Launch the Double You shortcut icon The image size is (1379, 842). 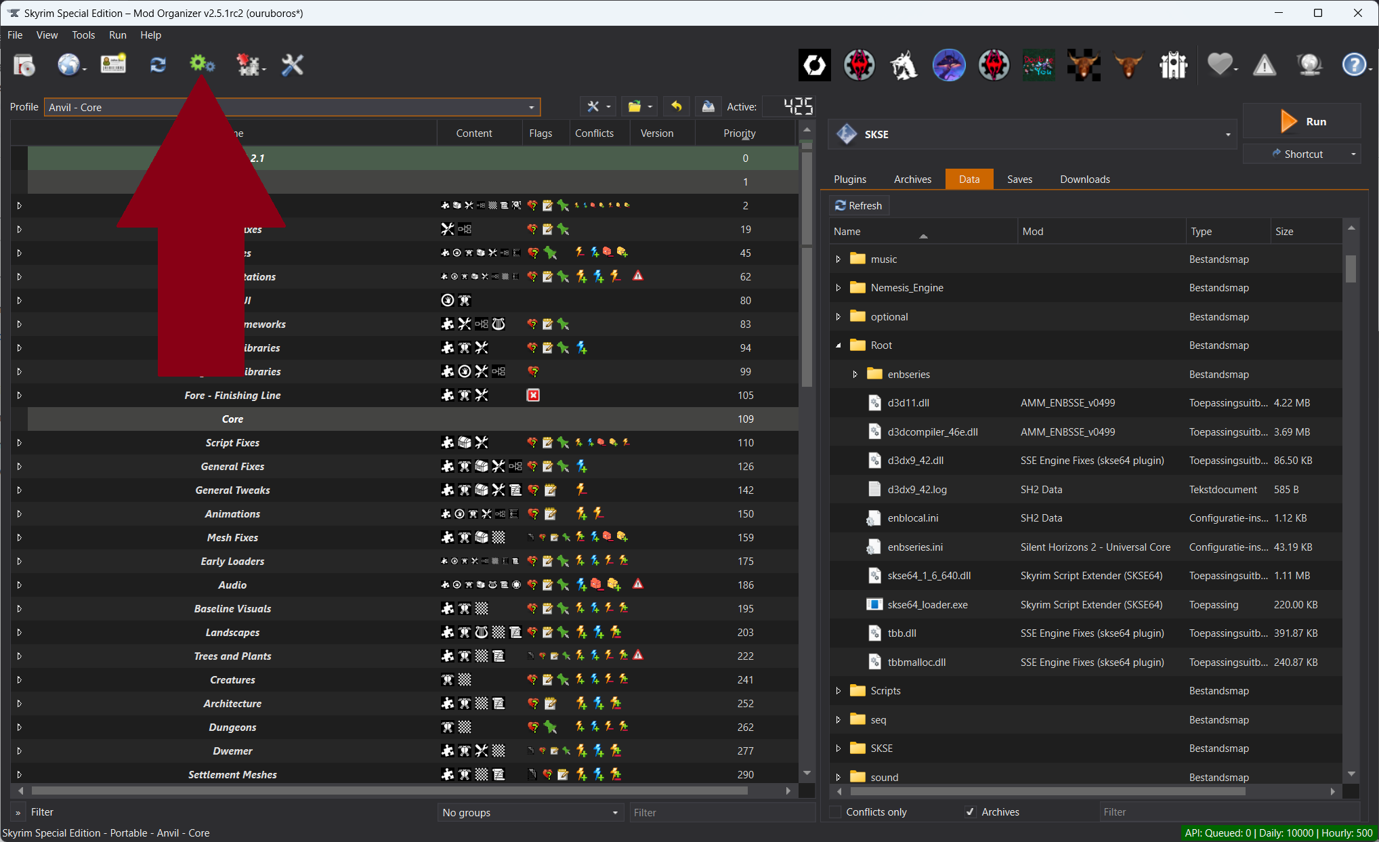(1038, 65)
